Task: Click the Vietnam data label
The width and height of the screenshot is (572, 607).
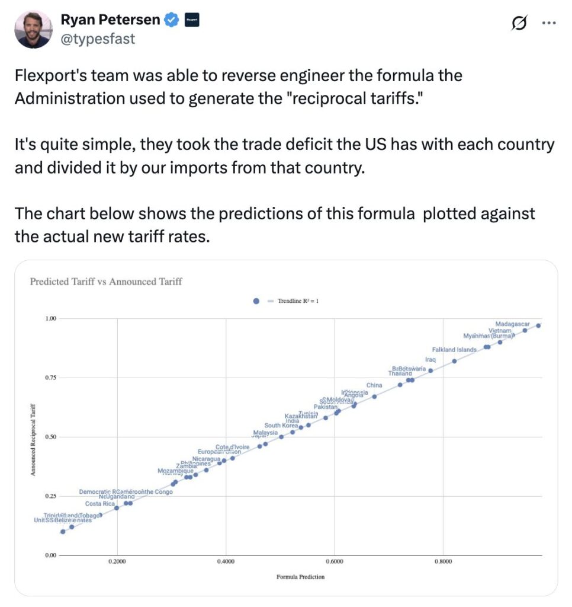Action: click(500, 331)
